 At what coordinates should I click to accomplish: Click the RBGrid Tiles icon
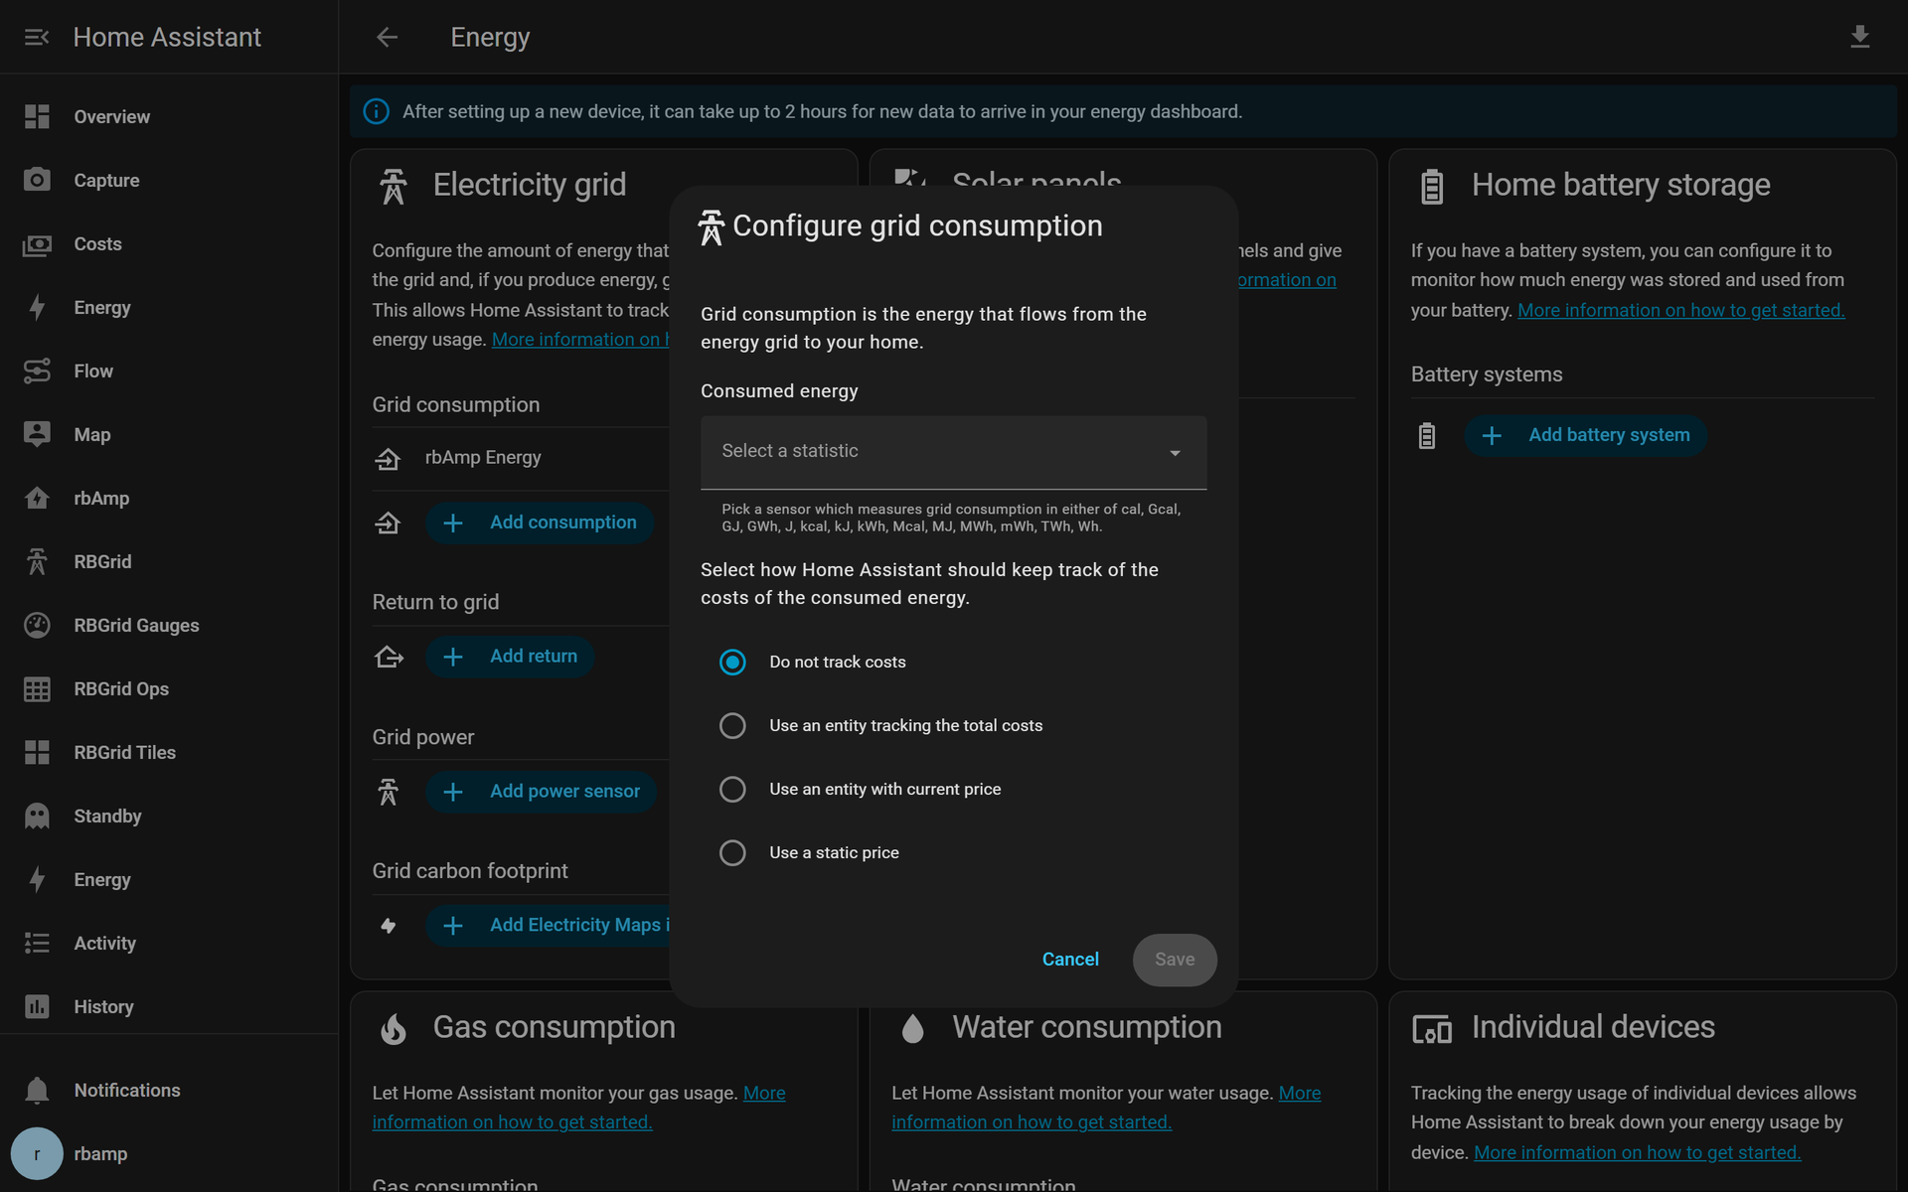(37, 752)
